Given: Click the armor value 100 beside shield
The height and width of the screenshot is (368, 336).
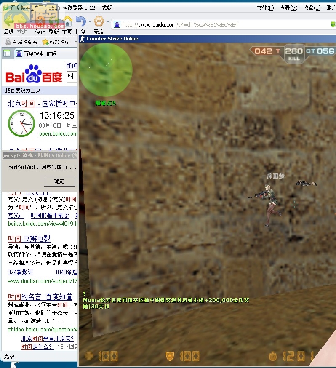Looking at the screenshot, I should pyautogui.click(x=189, y=356).
